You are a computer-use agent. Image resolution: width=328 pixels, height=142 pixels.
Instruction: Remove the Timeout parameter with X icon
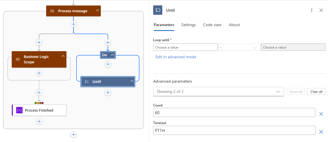pyautogui.click(x=321, y=131)
